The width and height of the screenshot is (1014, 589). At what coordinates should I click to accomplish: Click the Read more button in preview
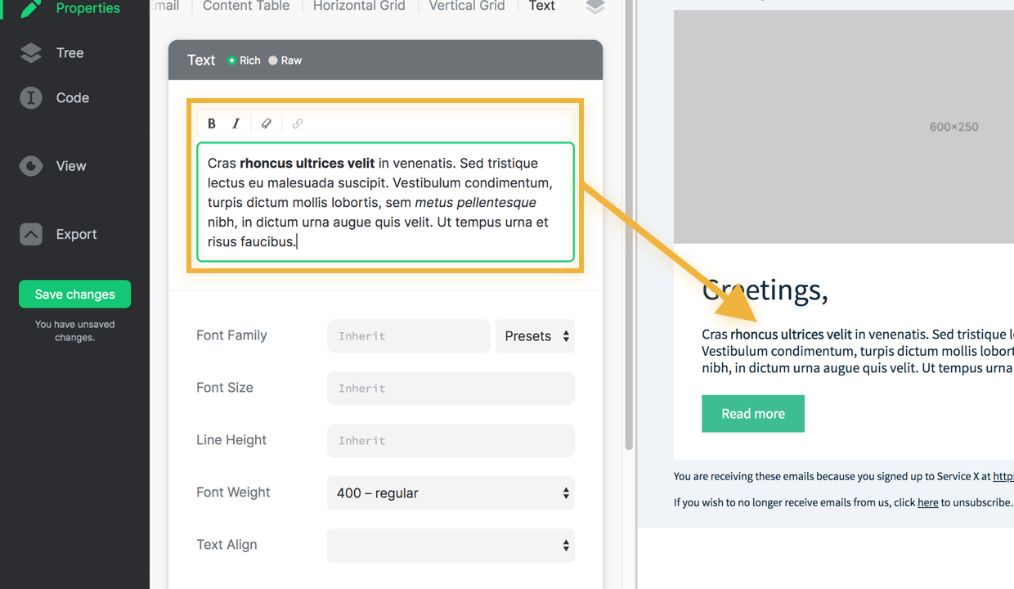click(x=752, y=413)
